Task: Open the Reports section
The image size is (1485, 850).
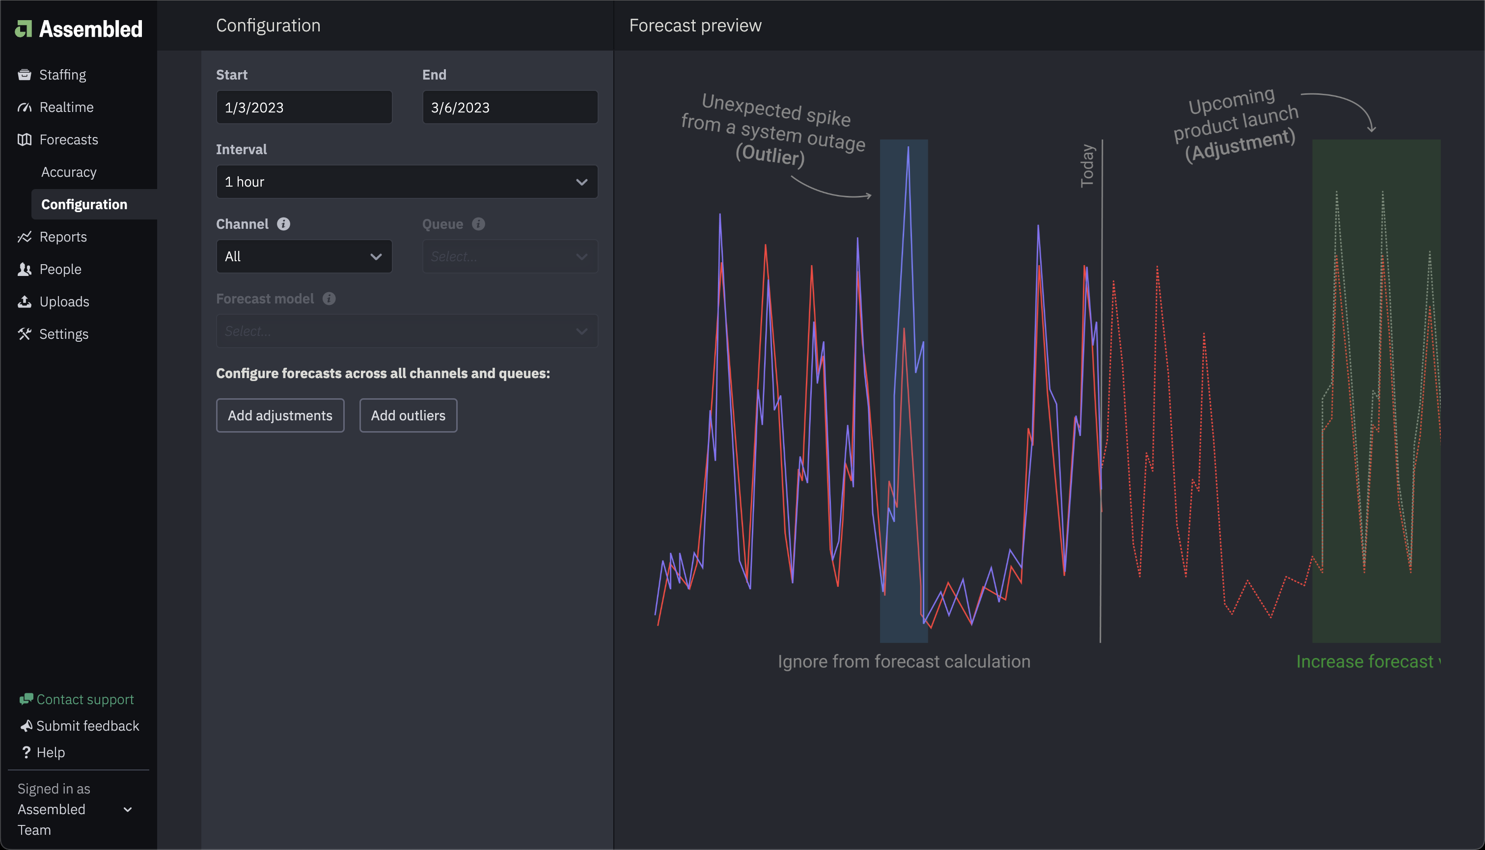Action: tap(63, 237)
